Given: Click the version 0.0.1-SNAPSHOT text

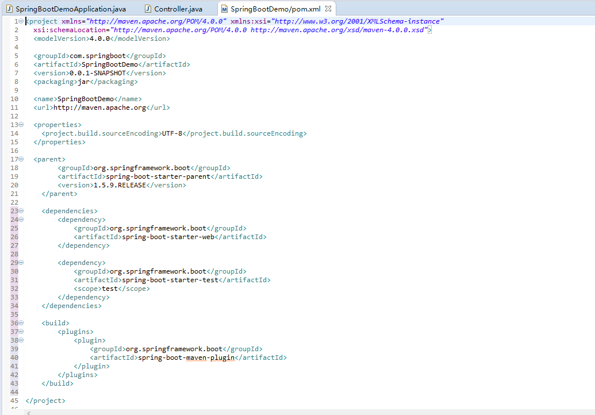Looking at the screenshot, I should point(98,73).
